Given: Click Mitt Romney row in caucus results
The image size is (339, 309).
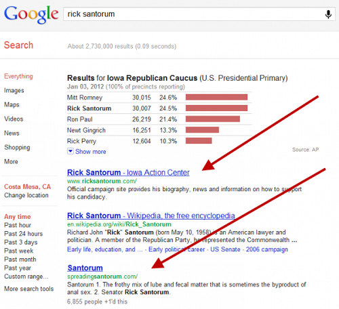Looking at the screenshot, I should pyautogui.click(x=159, y=98).
